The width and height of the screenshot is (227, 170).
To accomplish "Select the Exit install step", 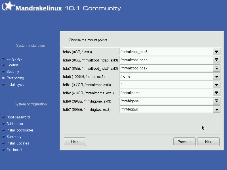I will (14, 150).
